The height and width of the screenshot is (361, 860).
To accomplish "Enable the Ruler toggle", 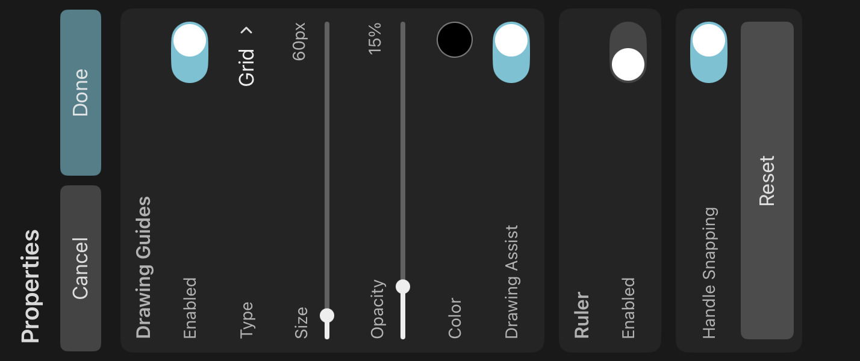I will (628, 52).
